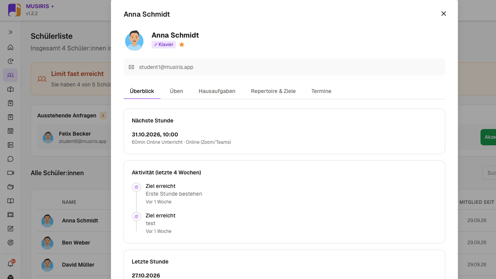
Task: Click Anna Schmidt's profile avatar
Action: click(134, 40)
